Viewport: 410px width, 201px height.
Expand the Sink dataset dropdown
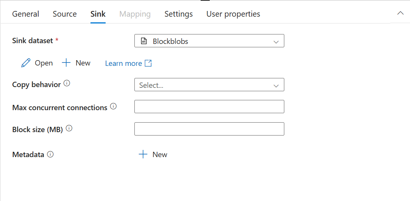point(276,42)
